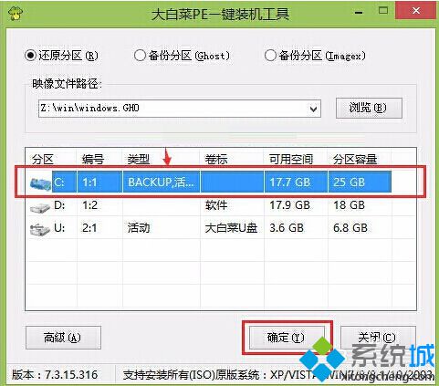
Task: Select the C: partition label
Action: [59, 183]
